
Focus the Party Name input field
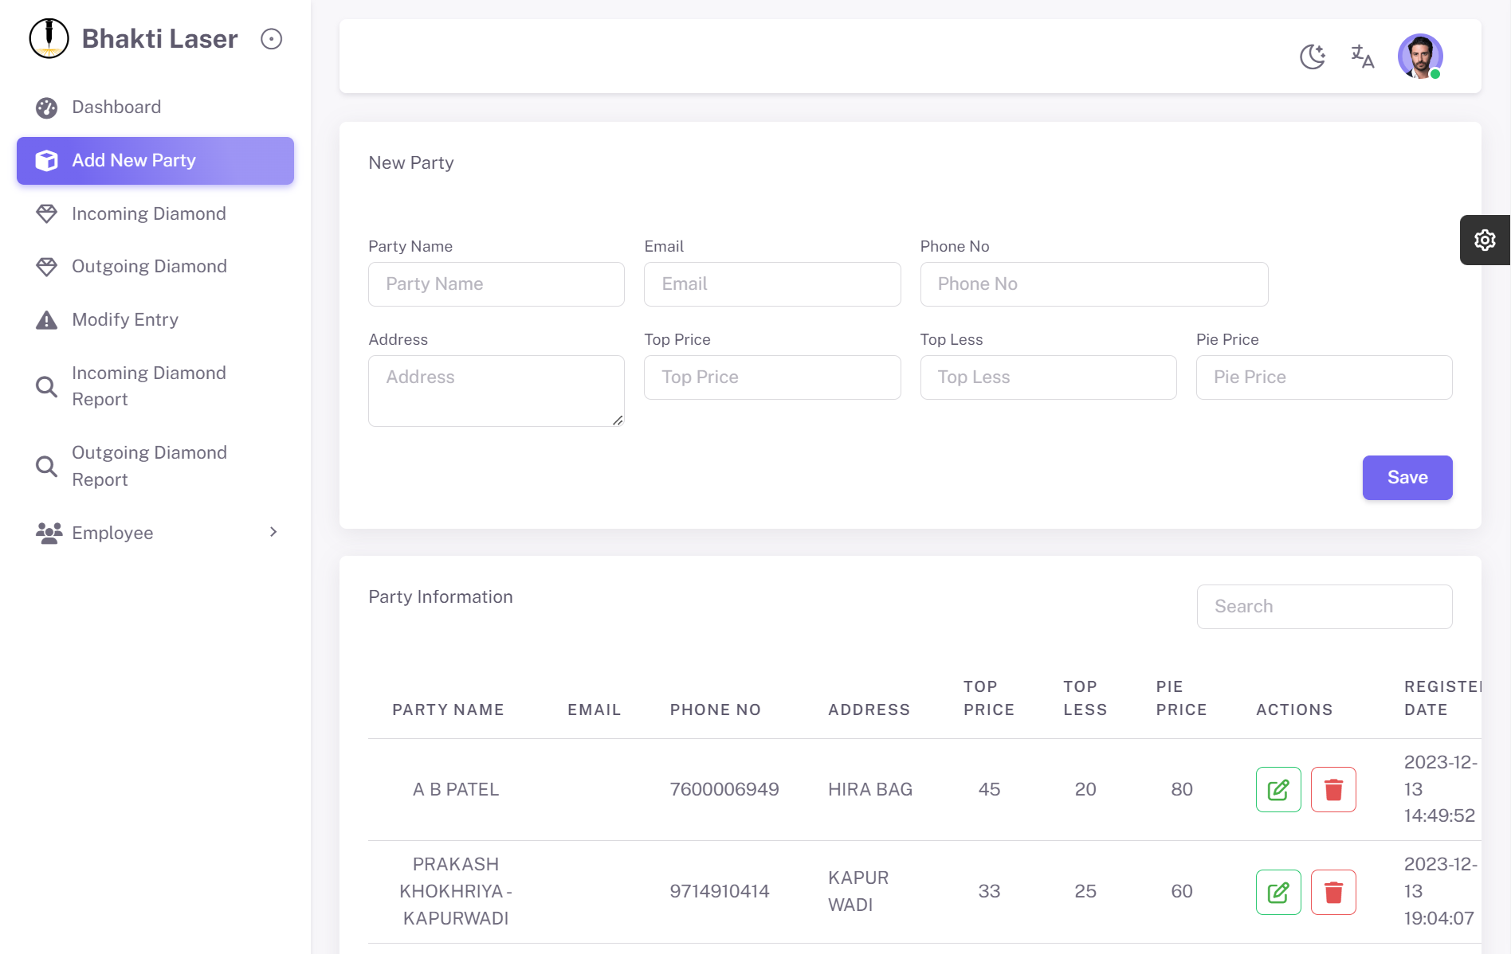[496, 284]
